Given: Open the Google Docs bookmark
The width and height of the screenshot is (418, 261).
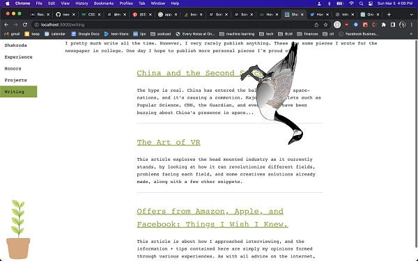Looking at the screenshot, I should (x=85, y=34).
